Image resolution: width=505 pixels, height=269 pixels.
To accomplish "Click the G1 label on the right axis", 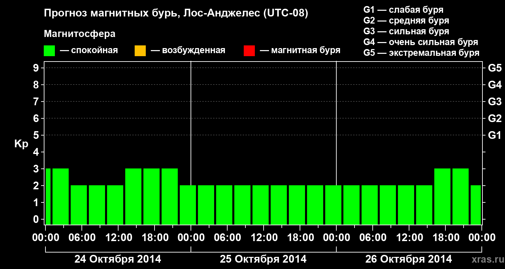I will coord(495,135).
